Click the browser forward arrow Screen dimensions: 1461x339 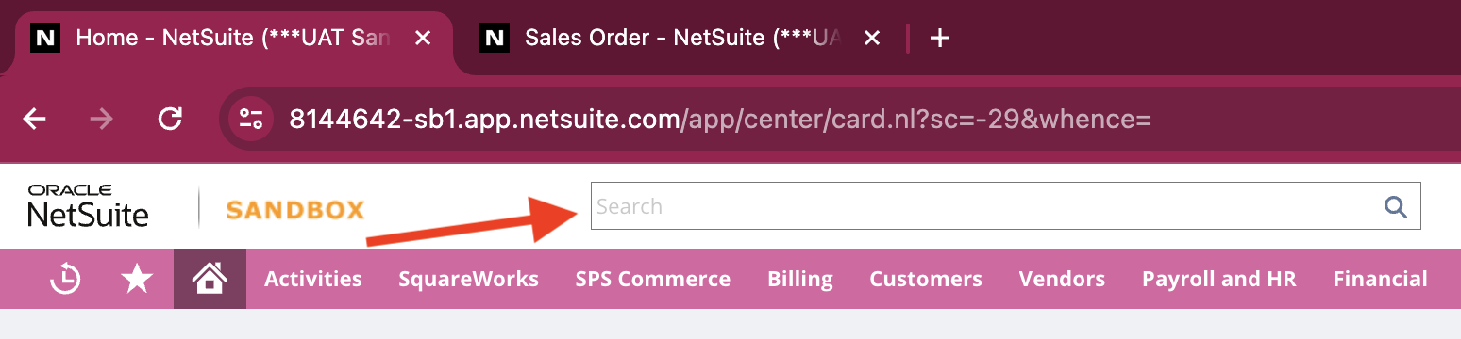pos(102,119)
